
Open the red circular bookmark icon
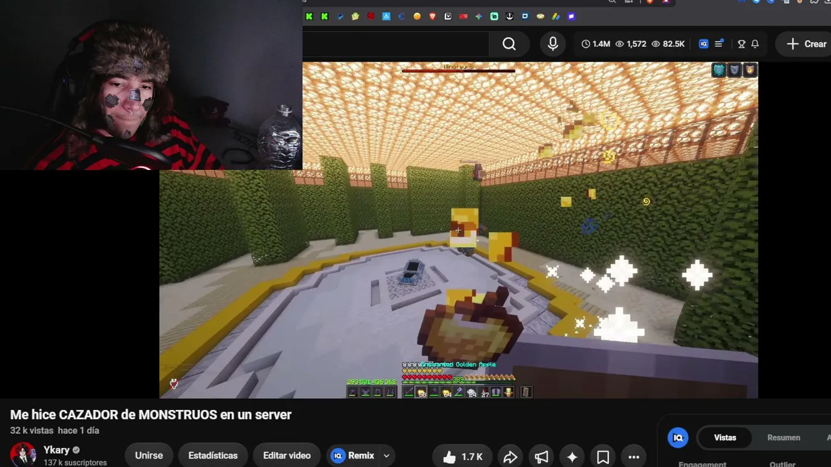(371, 16)
